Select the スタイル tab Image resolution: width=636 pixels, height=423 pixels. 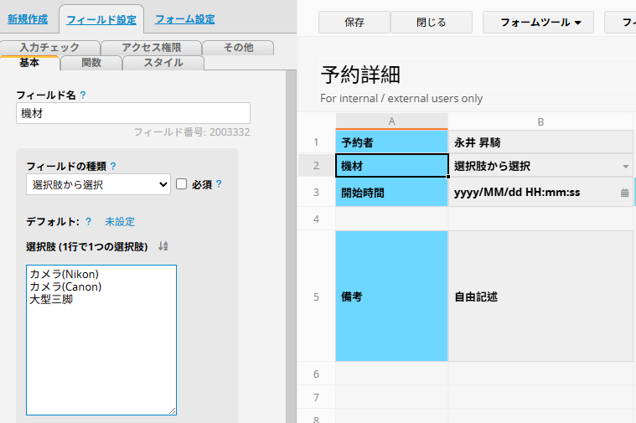point(163,63)
